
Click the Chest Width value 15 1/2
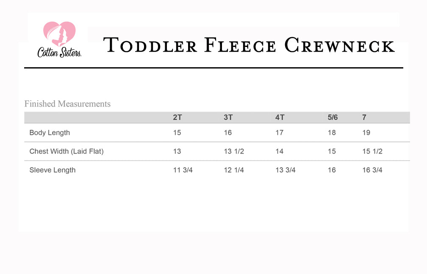click(372, 151)
